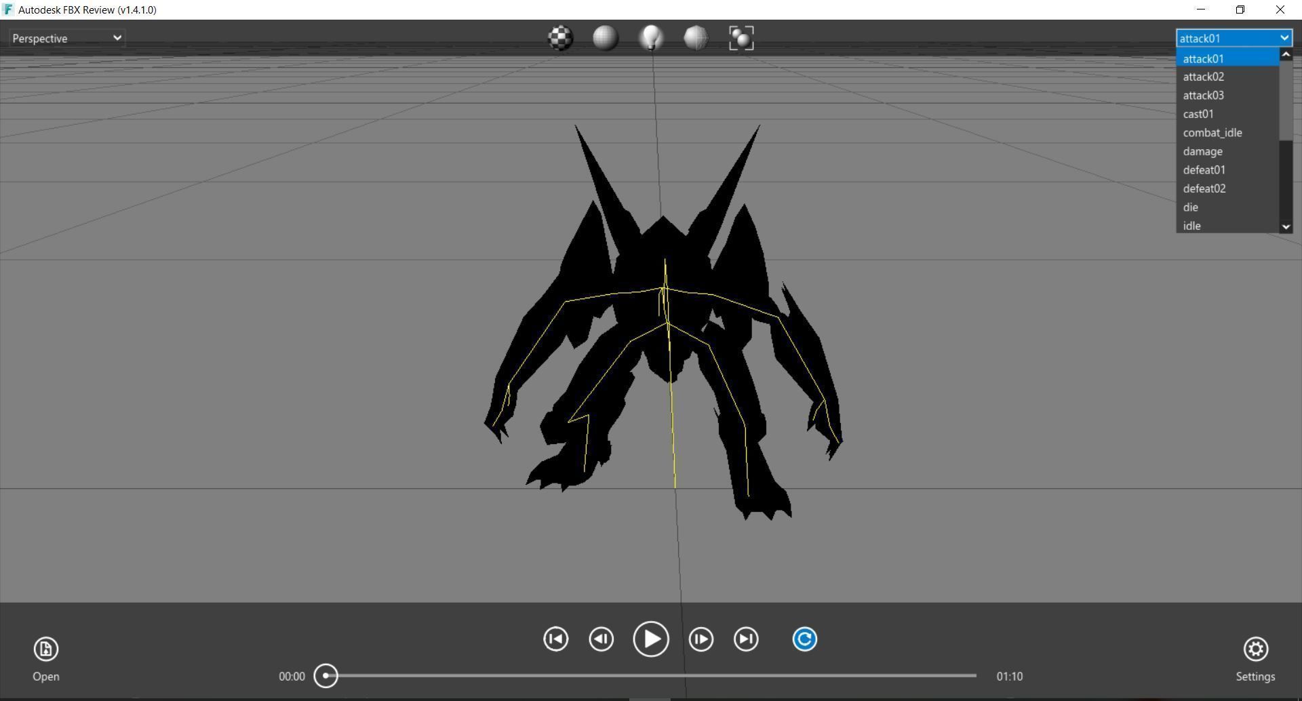Choose die from the animation list

point(1227,207)
